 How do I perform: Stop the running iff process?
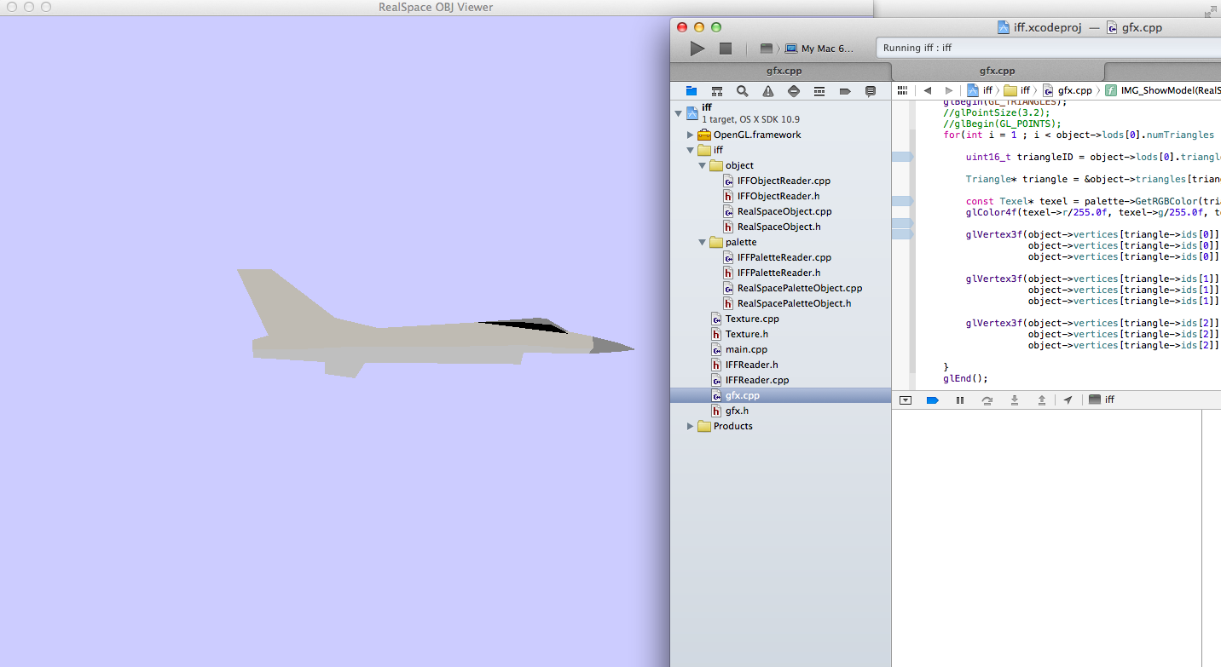[726, 48]
